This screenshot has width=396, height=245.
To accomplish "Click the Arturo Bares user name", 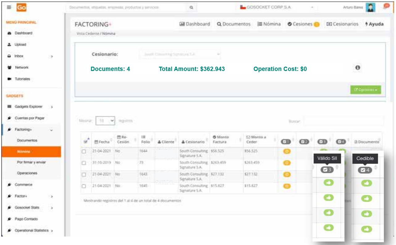I will tap(353, 7).
